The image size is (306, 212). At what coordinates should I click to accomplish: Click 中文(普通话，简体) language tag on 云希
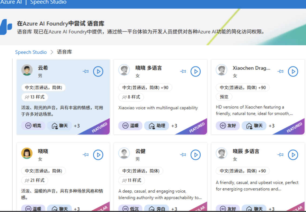pos(43,88)
